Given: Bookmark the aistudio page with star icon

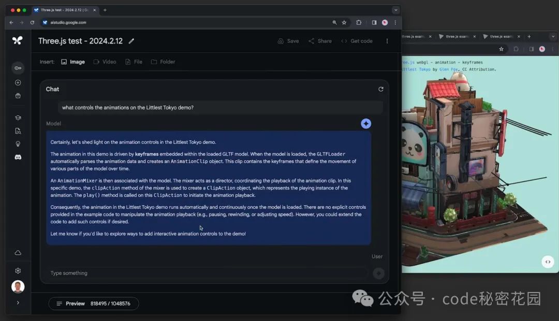Looking at the screenshot, I should click(344, 22).
